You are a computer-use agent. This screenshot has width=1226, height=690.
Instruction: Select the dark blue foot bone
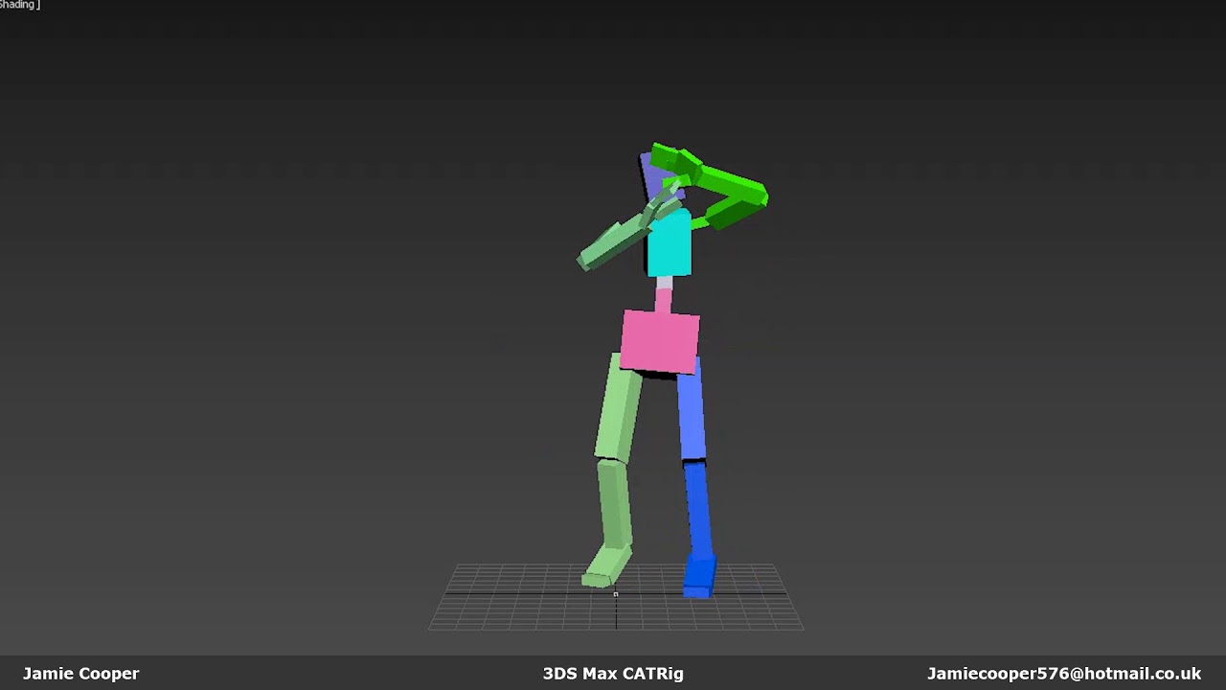tap(699, 578)
